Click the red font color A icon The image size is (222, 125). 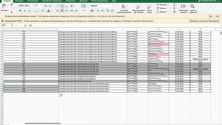click(49, 10)
